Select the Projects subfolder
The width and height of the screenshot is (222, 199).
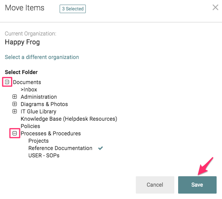click(38, 141)
